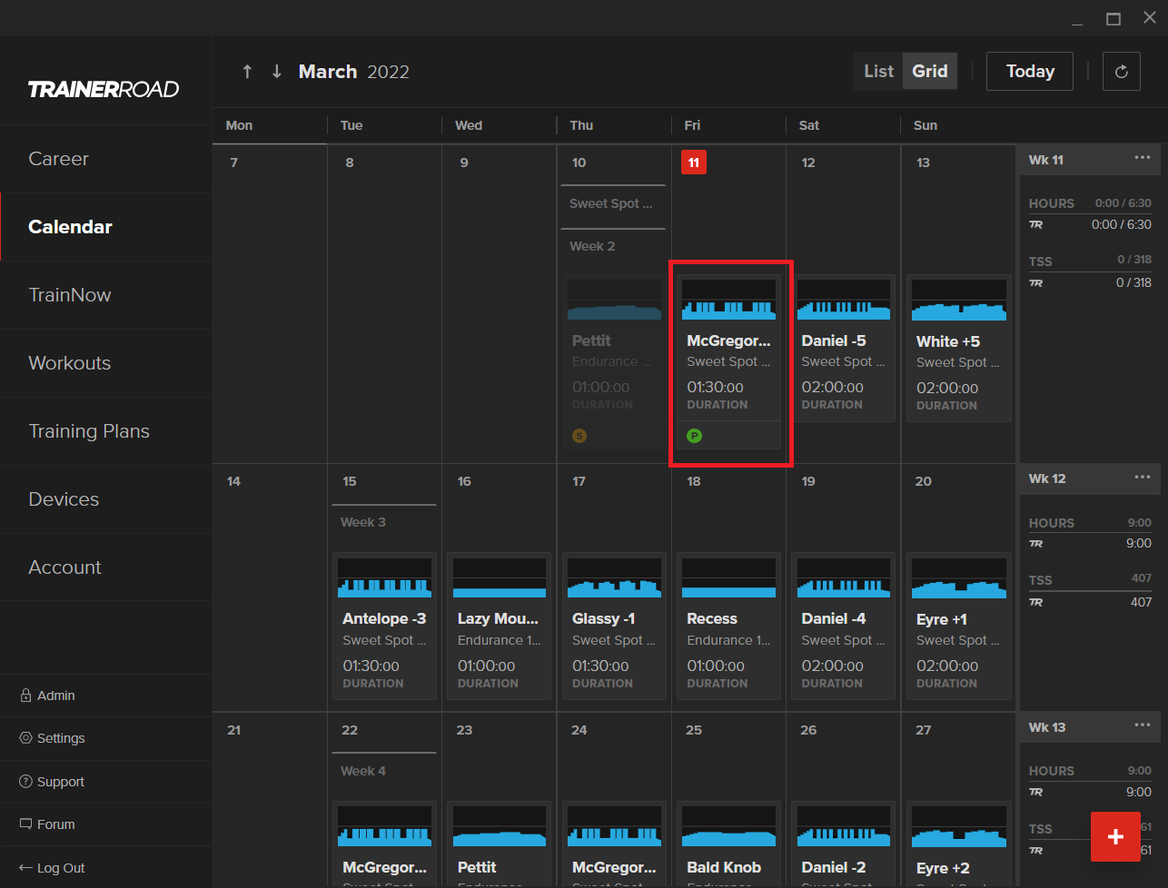This screenshot has height=888, width=1168.
Task: Click the TrainerRoad logo
Action: click(x=104, y=89)
